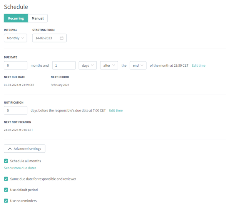The height and width of the screenshot is (209, 226).
Task: Collapse the Advanced settings section
Action: pyautogui.click(x=25, y=149)
